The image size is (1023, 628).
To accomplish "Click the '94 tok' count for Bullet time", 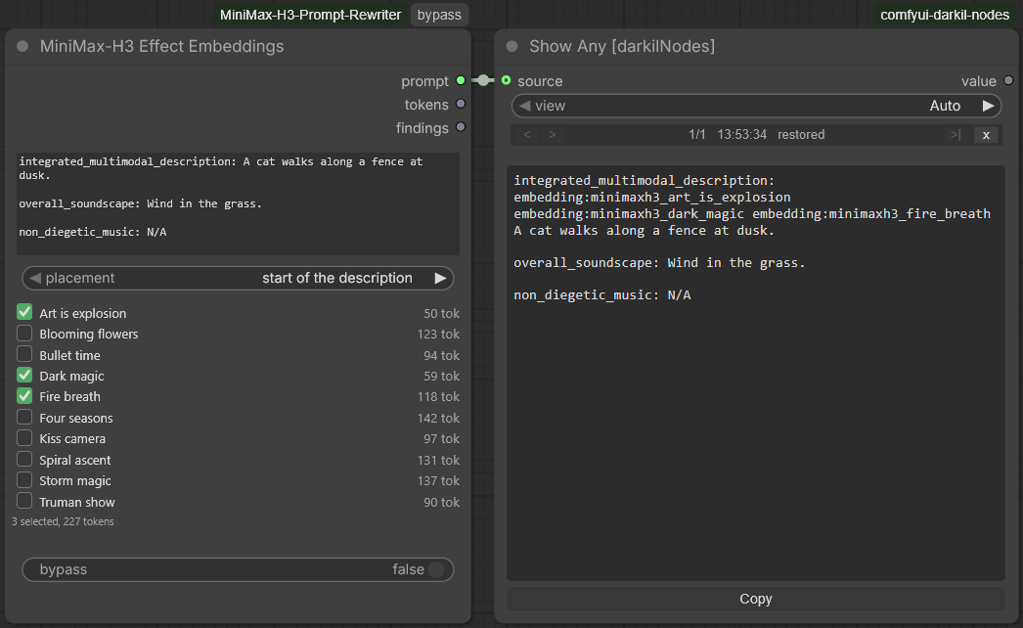I will (442, 355).
